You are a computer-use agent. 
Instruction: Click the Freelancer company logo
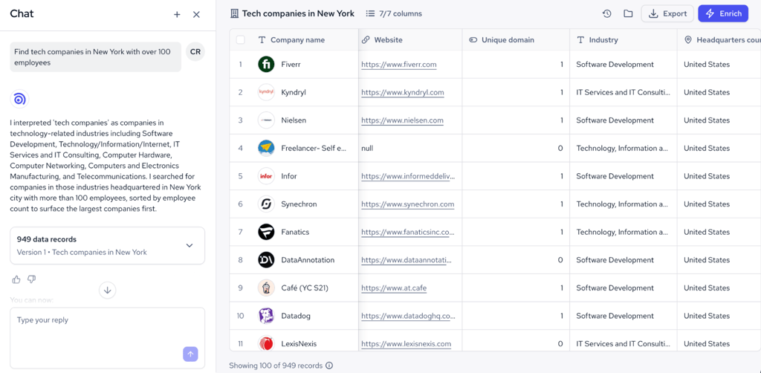(266, 148)
